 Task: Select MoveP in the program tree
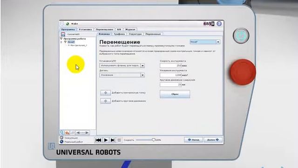(71, 42)
